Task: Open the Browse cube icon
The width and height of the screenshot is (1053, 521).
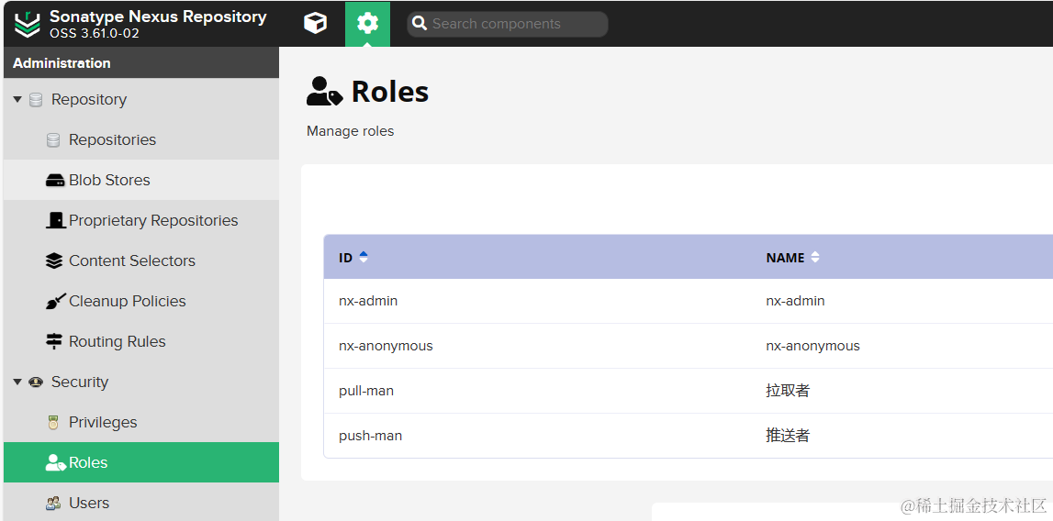Action: [315, 24]
